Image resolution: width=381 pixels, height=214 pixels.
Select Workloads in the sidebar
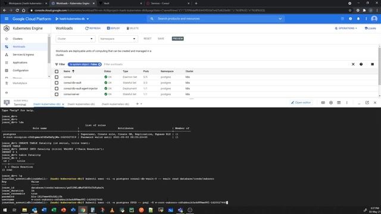(x=19, y=46)
